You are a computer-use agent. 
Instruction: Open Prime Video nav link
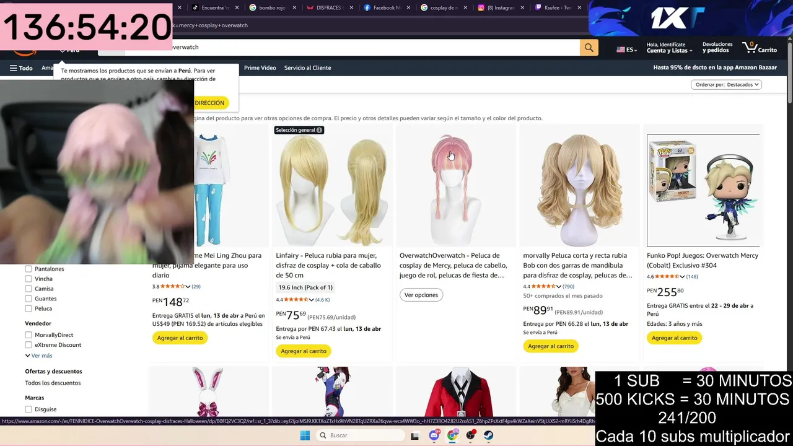(x=260, y=68)
